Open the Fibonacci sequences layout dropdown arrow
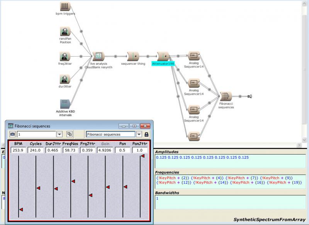The width and height of the screenshot is (309, 225). tap(139, 134)
